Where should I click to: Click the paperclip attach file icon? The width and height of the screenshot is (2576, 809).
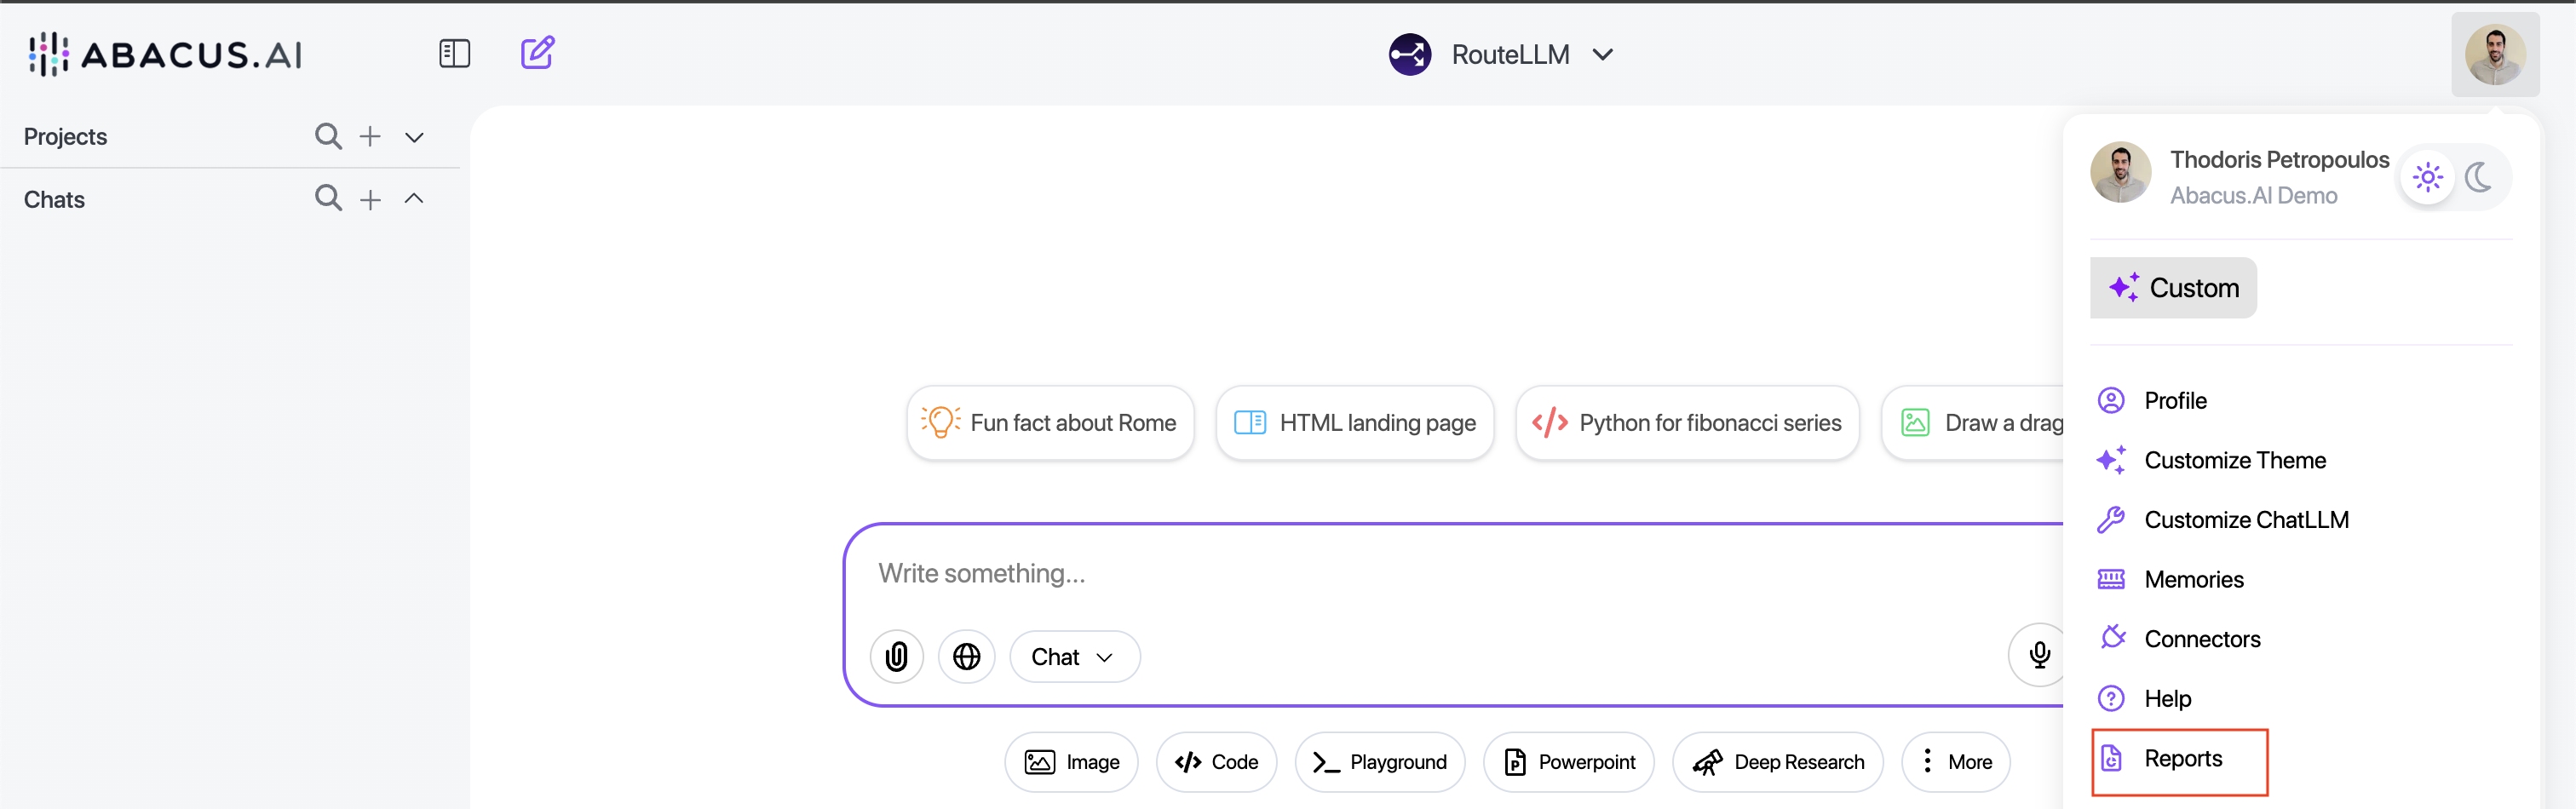pyautogui.click(x=896, y=656)
